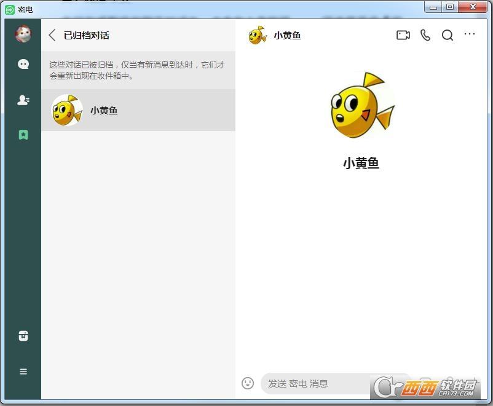Start a video call with 小黄鱼
Screen dimensions: 493x406
tap(403, 35)
